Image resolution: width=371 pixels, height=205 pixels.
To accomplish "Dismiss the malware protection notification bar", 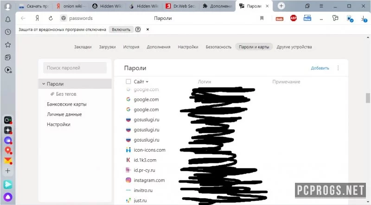I will 147,30.
